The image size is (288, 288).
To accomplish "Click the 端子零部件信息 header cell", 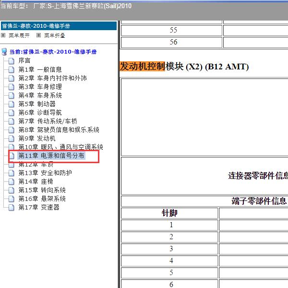I will (x=204, y=201).
